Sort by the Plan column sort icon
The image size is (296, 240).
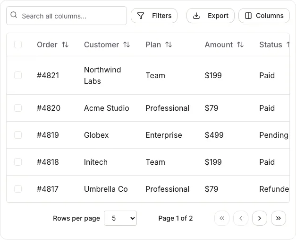(169, 45)
